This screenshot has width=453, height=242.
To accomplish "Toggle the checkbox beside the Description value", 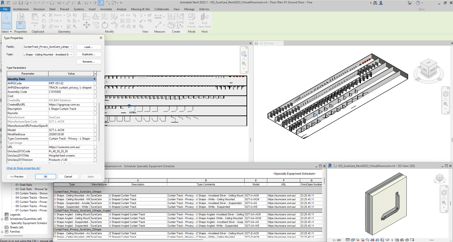I will pyautogui.click(x=95, y=109).
